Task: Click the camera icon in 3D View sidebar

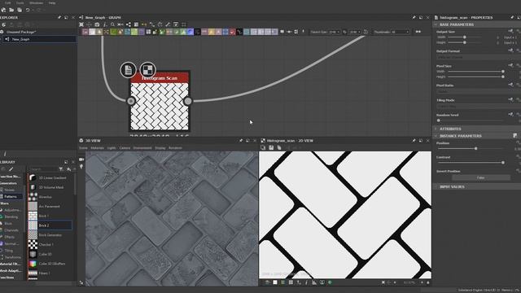Action: point(81,160)
